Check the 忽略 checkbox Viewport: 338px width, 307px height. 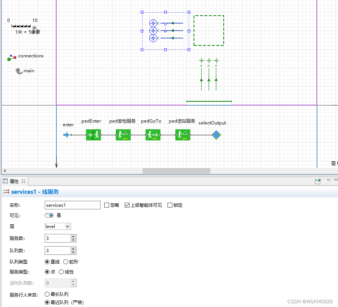(106, 205)
